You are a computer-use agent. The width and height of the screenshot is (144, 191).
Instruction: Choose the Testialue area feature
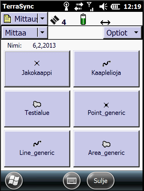click(x=37, y=109)
